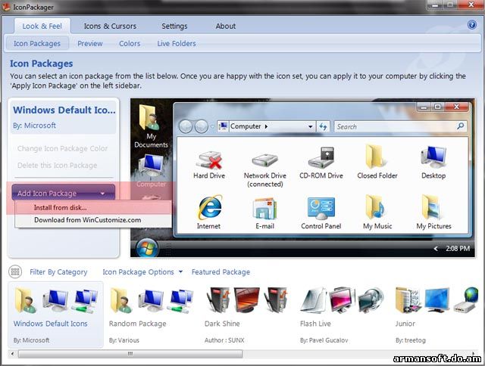Click the Windows Start orb in preview
Screen dimensions: 485x366
[147, 248]
